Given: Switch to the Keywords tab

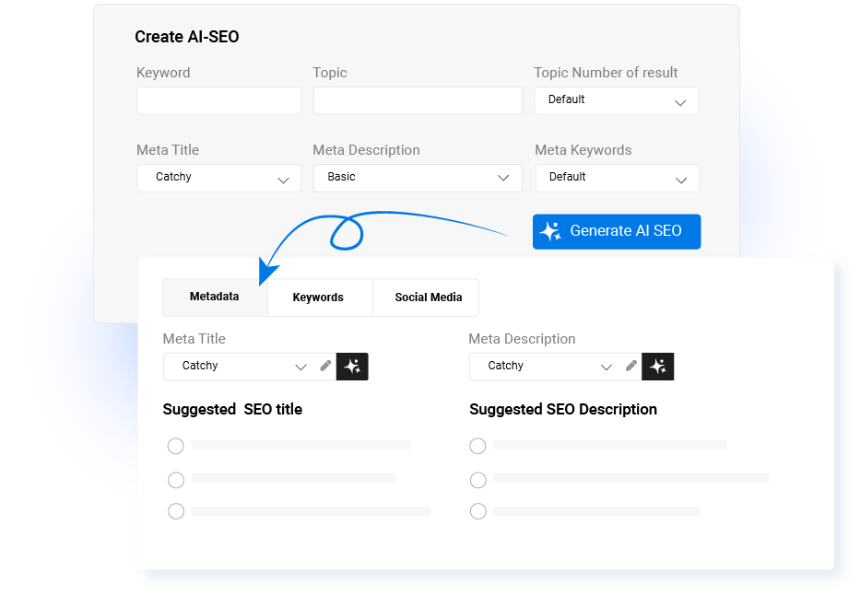Looking at the screenshot, I should tap(318, 297).
